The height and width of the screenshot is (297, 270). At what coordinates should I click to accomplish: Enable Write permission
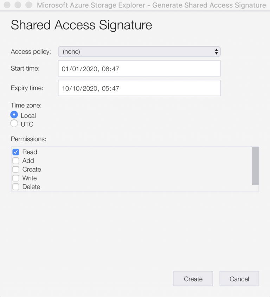[x=15, y=178]
